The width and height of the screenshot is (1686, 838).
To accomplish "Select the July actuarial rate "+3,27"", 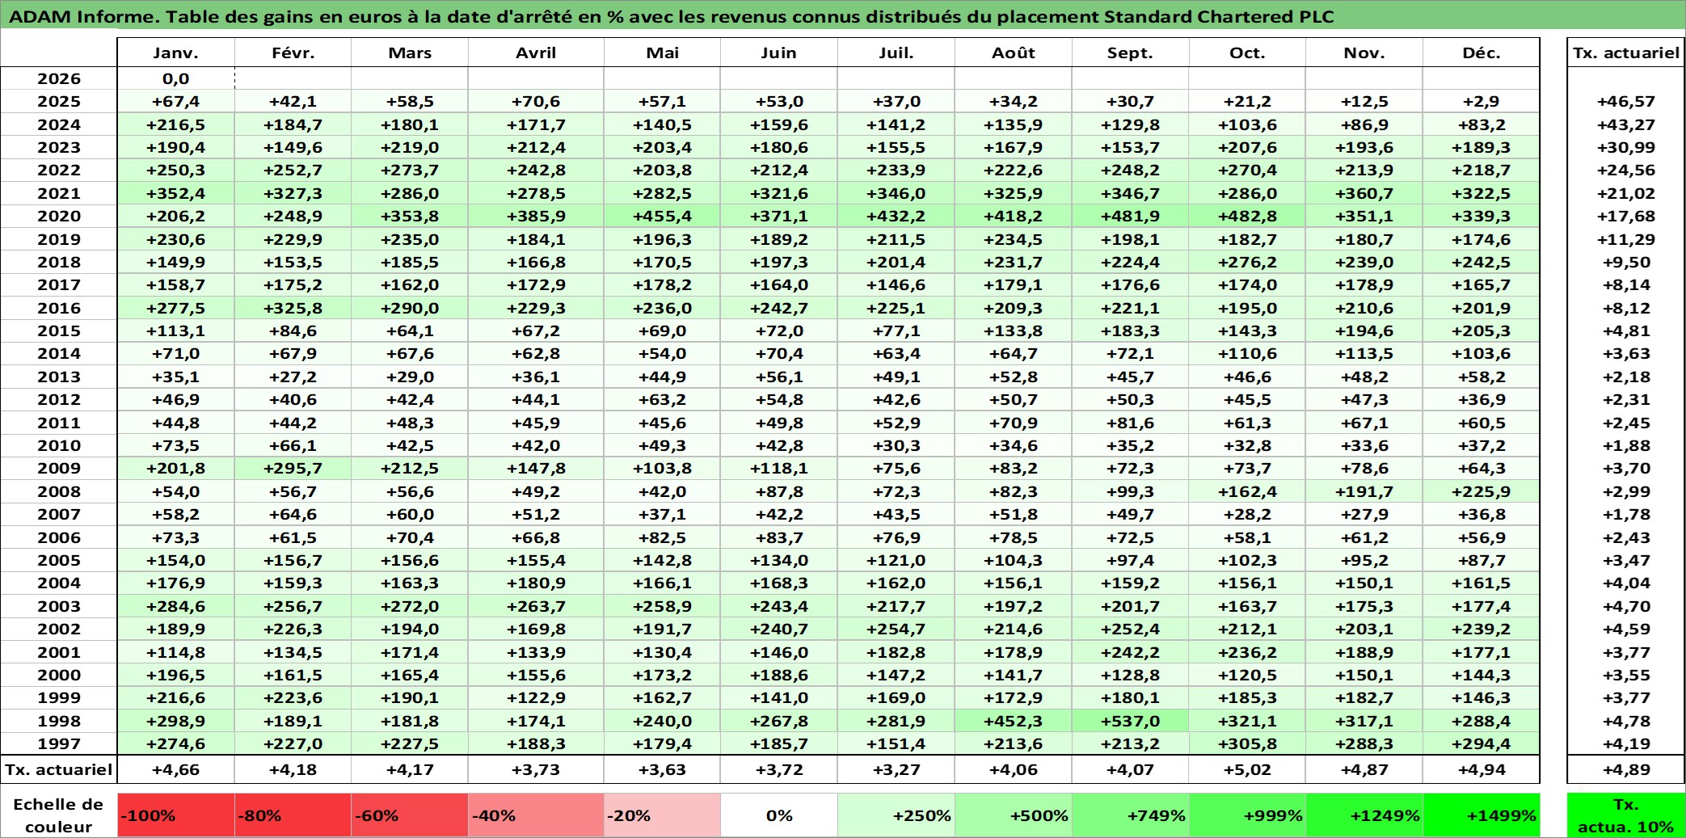I will coord(896,769).
